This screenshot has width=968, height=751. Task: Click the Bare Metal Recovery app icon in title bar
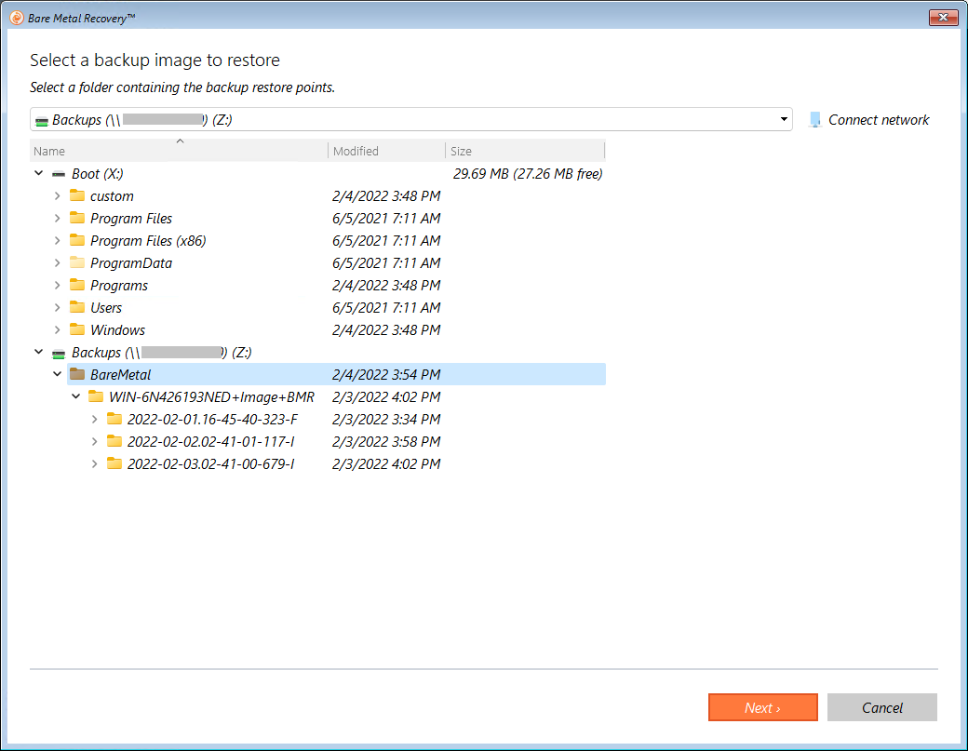tap(16, 18)
